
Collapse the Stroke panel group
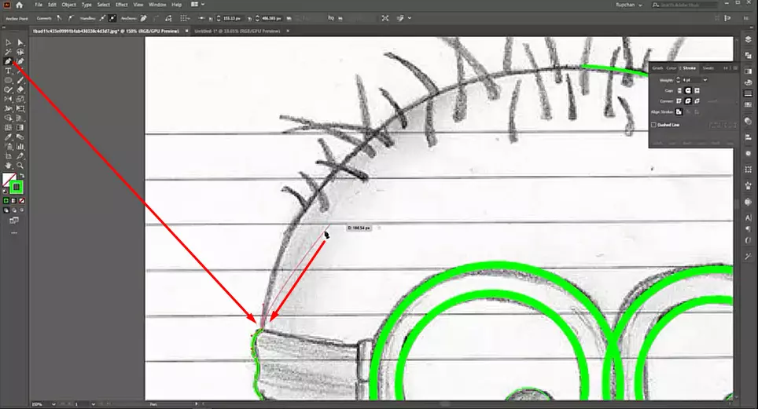click(726, 68)
